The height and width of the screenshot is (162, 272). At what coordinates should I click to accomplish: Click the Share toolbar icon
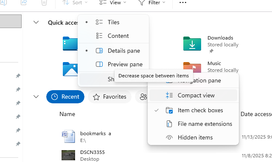(x=24, y=3)
